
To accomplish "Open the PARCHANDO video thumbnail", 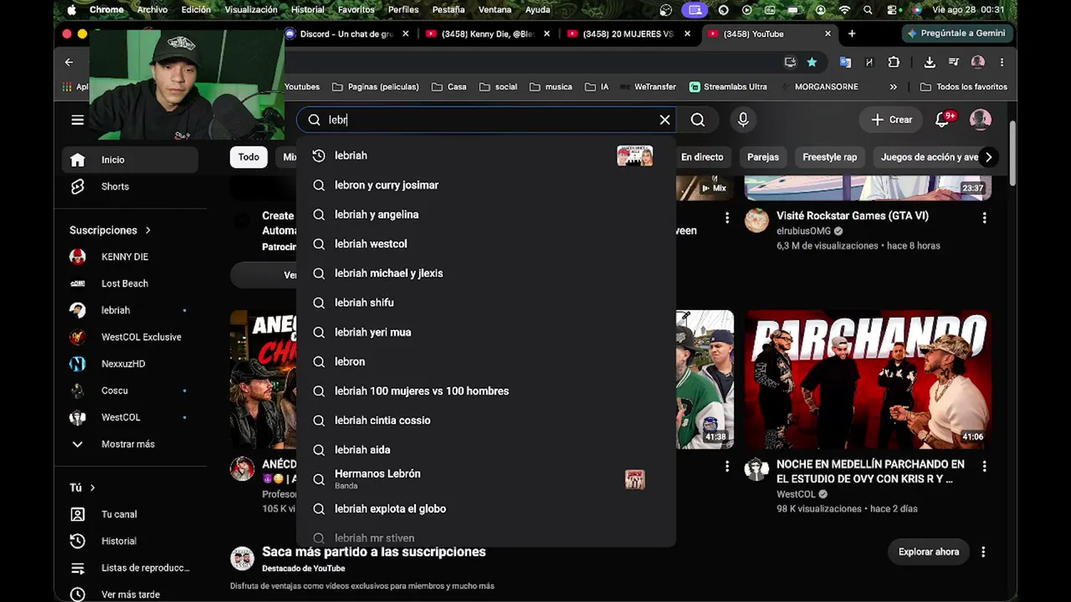I will pos(869,380).
